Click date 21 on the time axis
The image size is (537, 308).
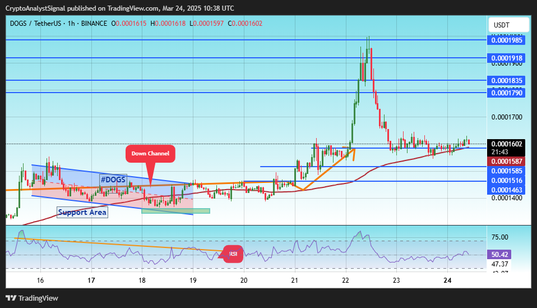295,281
